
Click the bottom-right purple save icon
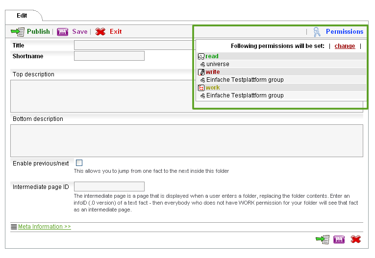pyautogui.click(x=339, y=239)
